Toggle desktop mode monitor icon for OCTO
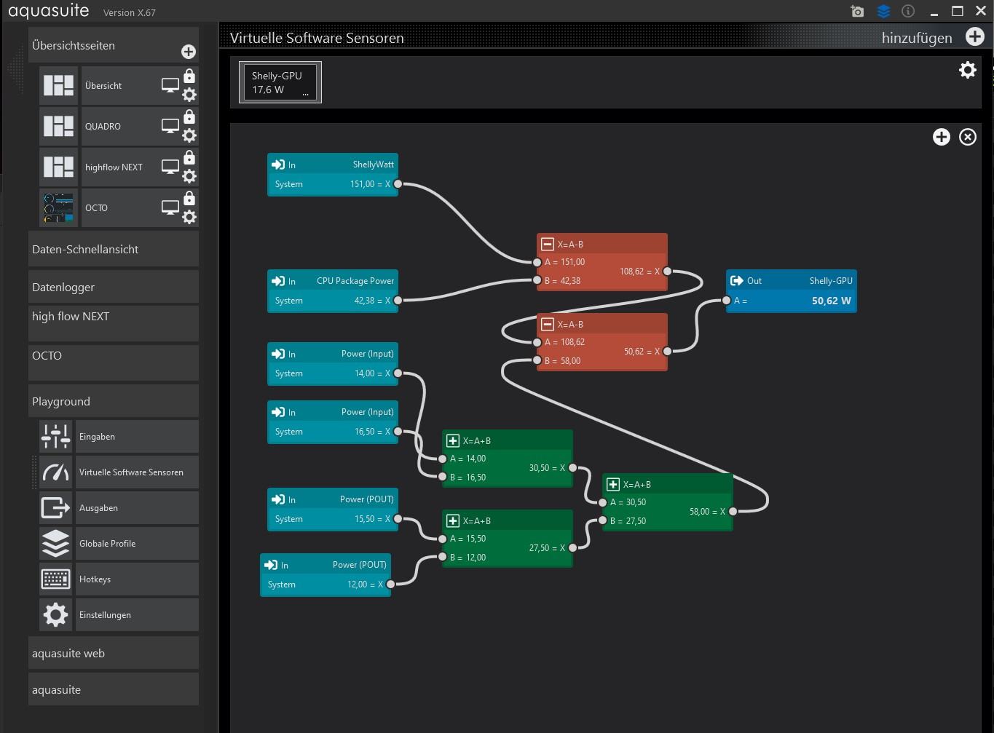 [170, 208]
